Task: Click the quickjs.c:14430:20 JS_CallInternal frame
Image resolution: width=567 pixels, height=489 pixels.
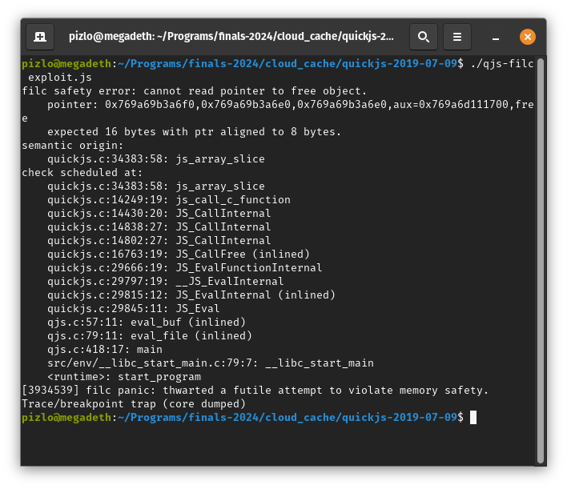Action: click(159, 214)
